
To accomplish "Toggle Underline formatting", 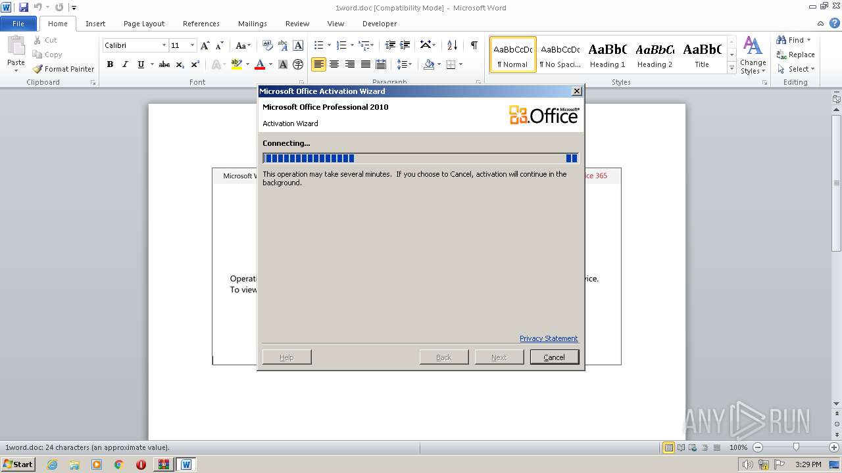I will coord(141,64).
